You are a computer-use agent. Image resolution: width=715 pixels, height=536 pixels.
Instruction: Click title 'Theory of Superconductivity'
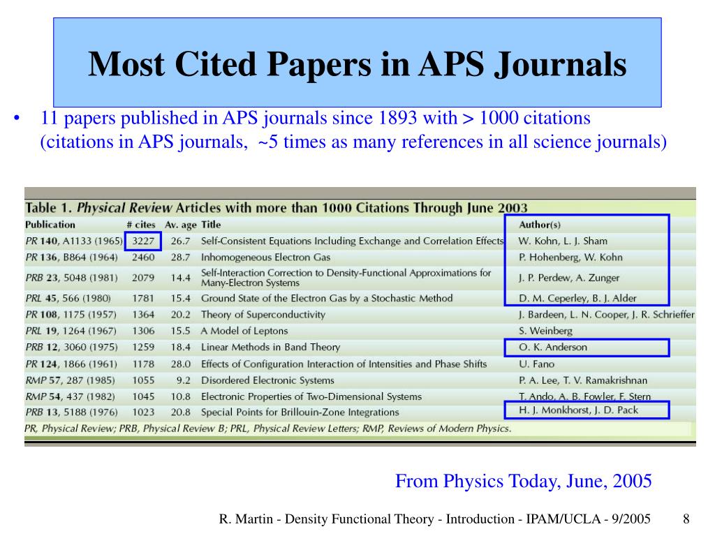[x=263, y=315]
